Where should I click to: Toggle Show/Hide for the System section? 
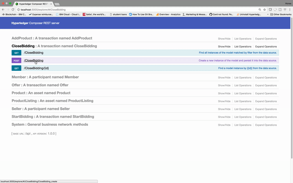[x=224, y=125]
